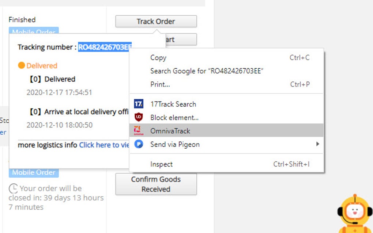Click the Mobile Order badge
This screenshot has height=233, width=373.
tap(33, 172)
